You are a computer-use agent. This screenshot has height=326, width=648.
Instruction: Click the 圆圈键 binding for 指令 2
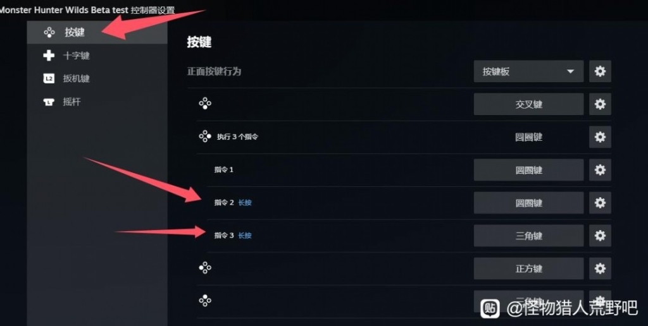528,203
